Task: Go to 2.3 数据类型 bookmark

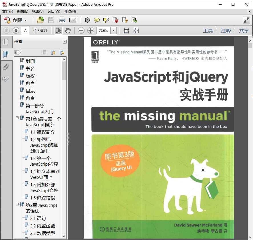Action: pyautogui.click(x=43, y=233)
